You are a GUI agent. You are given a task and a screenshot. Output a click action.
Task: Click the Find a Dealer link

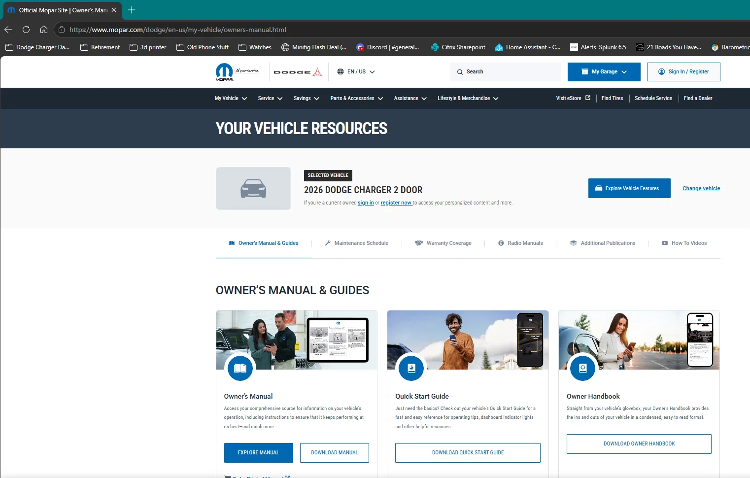click(x=698, y=98)
